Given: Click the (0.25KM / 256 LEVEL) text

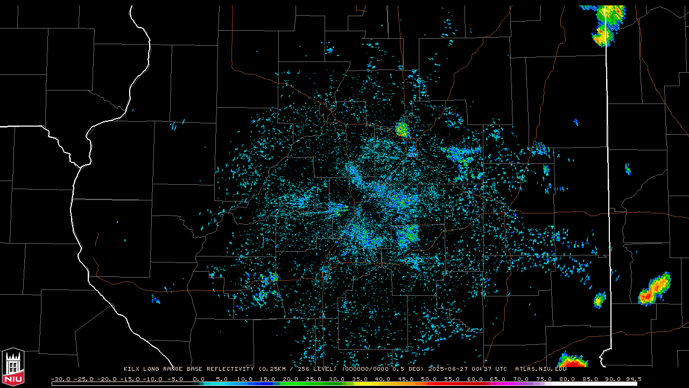Looking at the screenshot, I should 298,369.
